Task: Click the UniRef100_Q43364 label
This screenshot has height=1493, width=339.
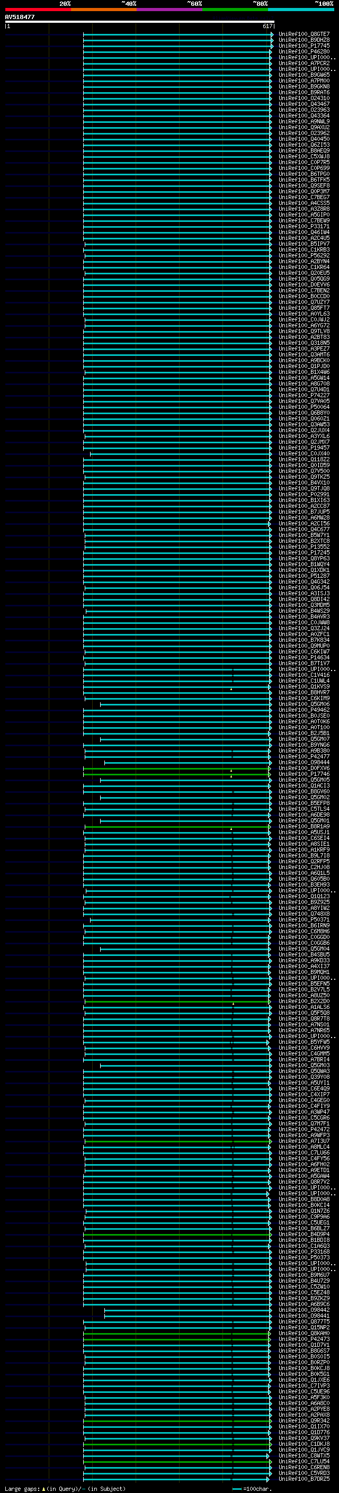Action: coord(304,115)
